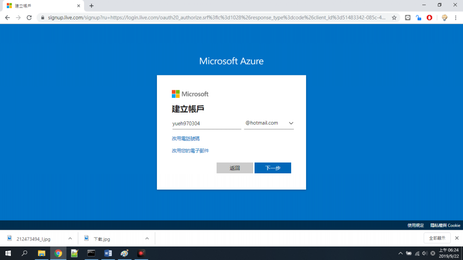Click the address bar URL

[217, 18]
